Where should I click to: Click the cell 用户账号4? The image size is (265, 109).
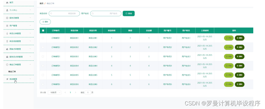168,66
